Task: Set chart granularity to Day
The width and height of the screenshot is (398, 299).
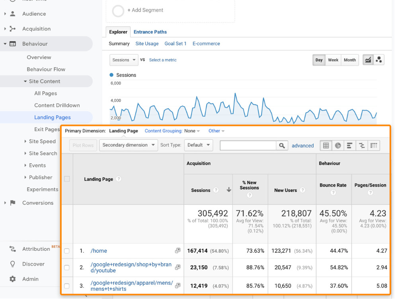Action: [319, 60]
